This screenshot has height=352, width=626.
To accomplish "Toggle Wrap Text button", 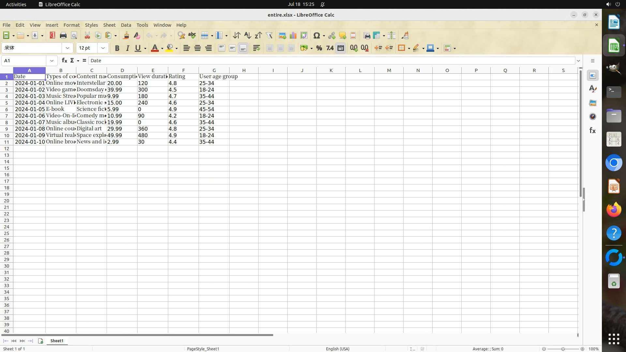I will [x=257, y=48].
